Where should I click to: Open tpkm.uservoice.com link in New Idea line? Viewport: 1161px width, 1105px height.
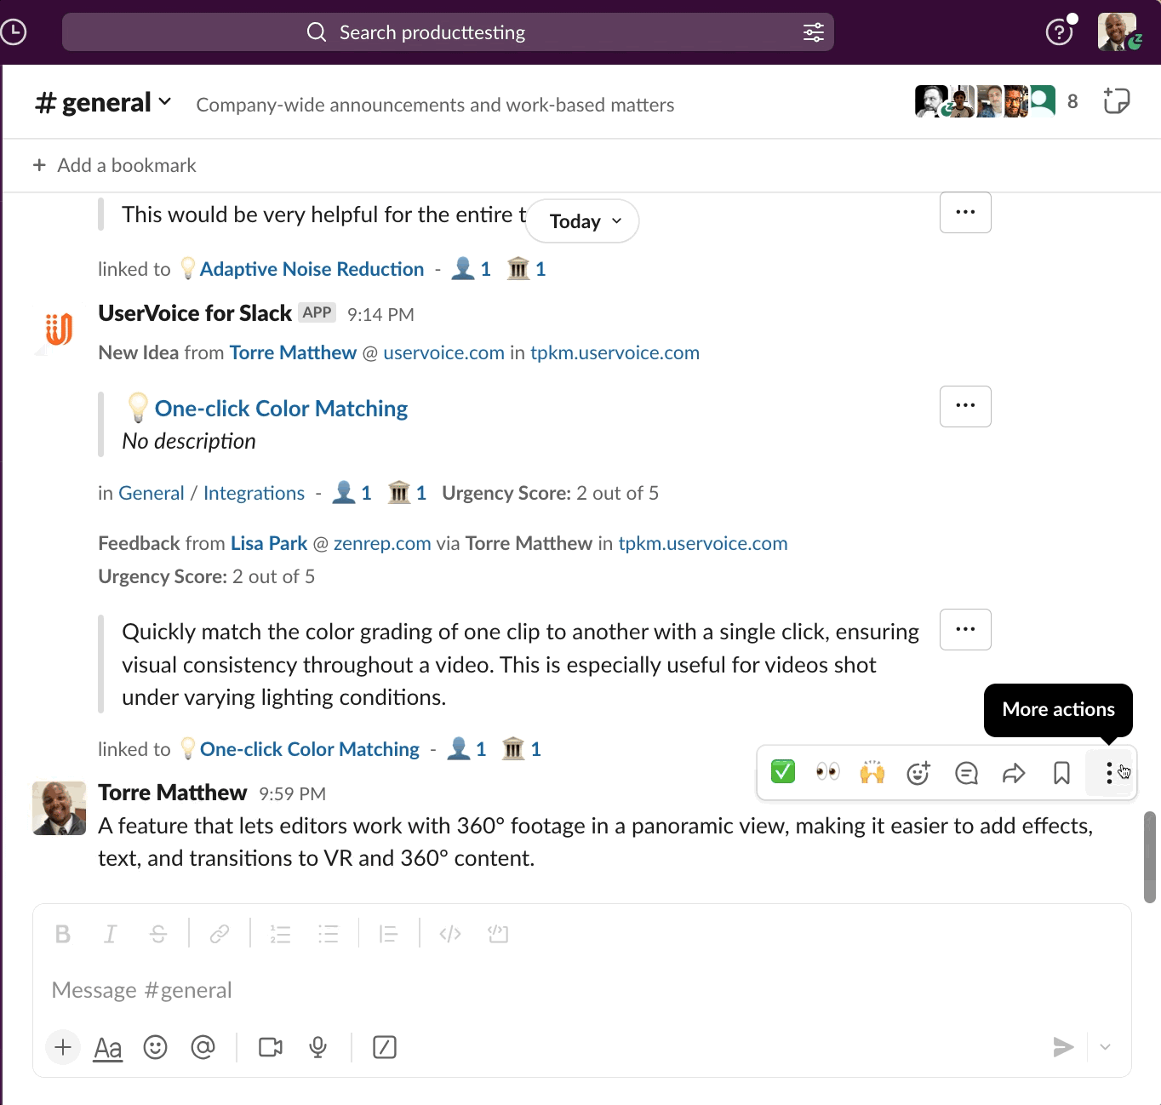click(x=615, y=352)
